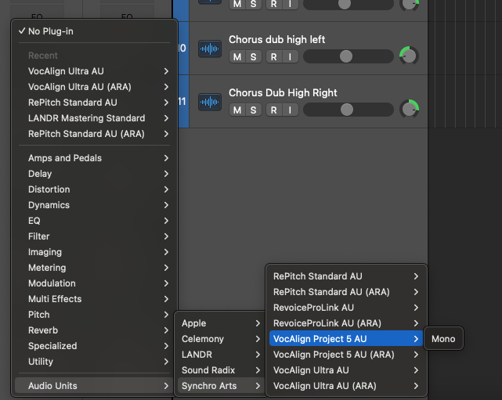Expand the Audio Units submenu
The image size is (502, 400).
(x=94, y=385)
